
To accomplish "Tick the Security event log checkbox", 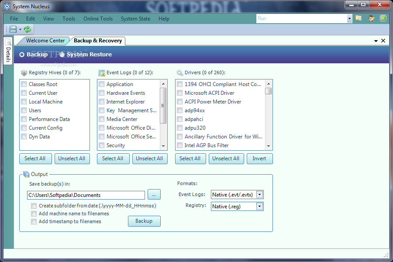I will [101, 145].
